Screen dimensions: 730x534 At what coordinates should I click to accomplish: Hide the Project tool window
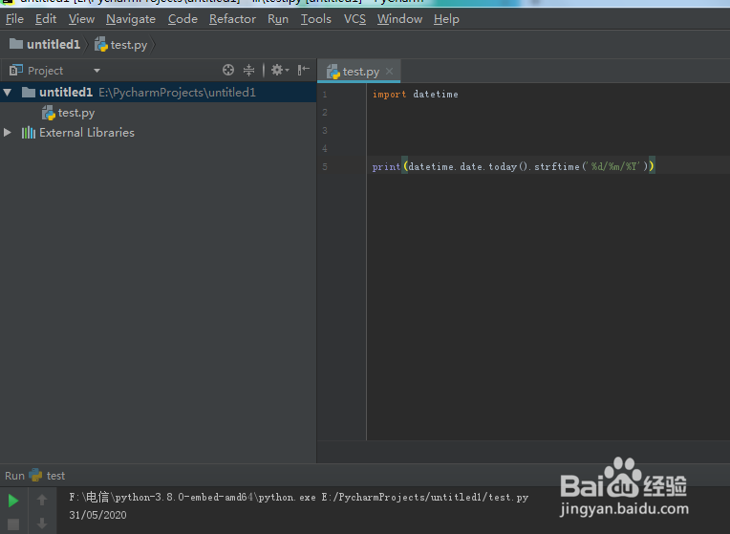(x=304, y=71)
